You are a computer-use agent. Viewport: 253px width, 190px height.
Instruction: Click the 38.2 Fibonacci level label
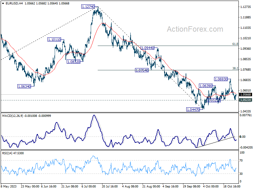pos(235,68)
